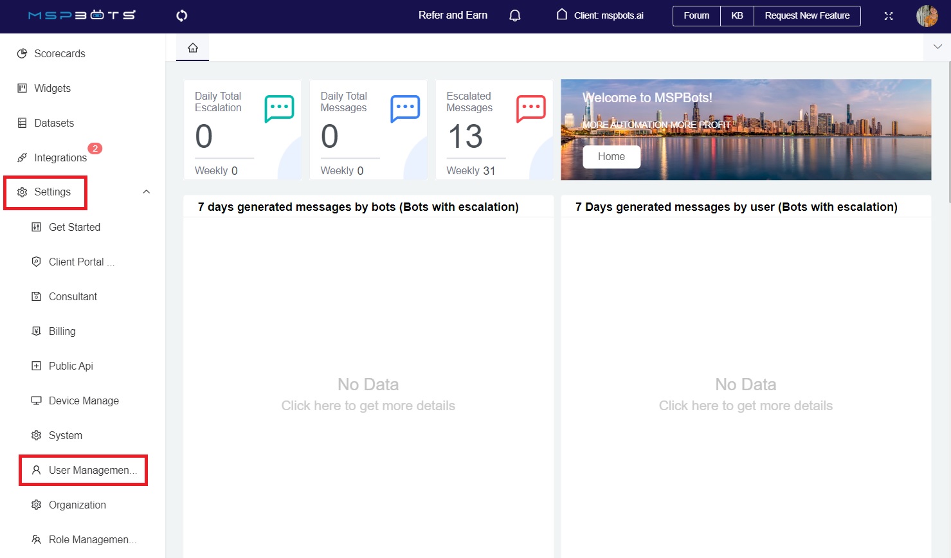Image resolution: width=951 pixels, height=558 pixels.
Task: Open Integrations from the sidebar
Action: [x=60, y=157]
